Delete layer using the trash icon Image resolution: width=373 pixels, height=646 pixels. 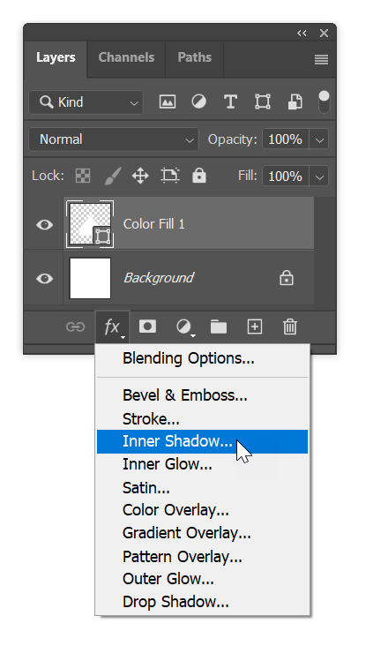(290, 327)
